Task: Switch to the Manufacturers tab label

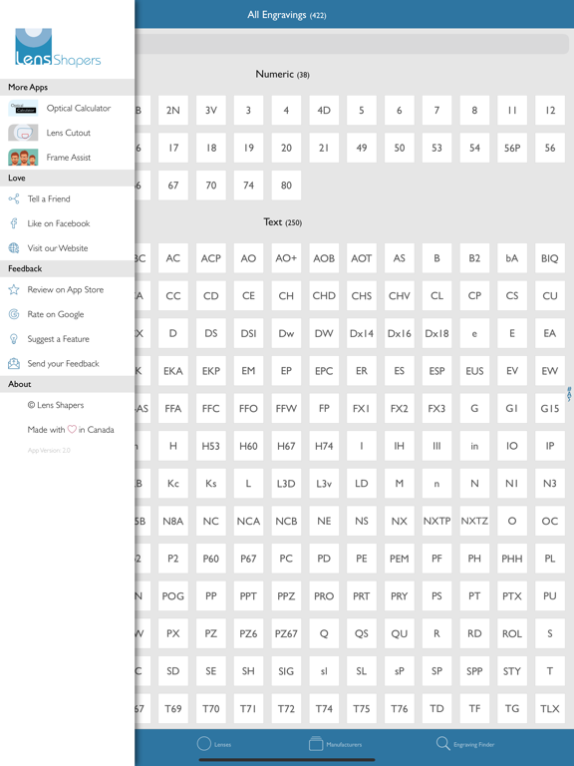Action: click(x=344, y=744)
